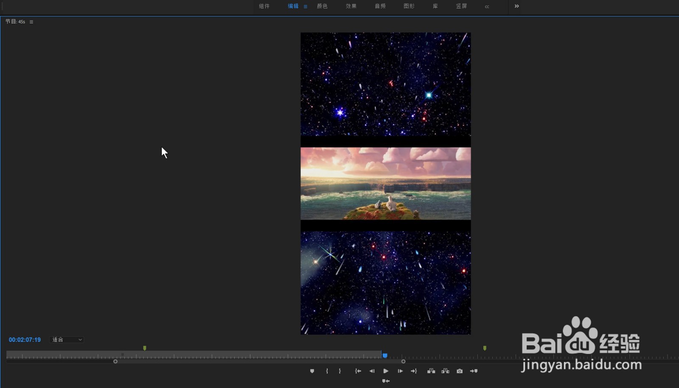
Task: Switch to the cc workspace tab
Action: (487, 6)
